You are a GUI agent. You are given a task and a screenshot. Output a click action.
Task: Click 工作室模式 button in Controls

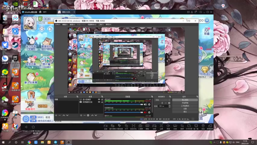coord(185,106)
